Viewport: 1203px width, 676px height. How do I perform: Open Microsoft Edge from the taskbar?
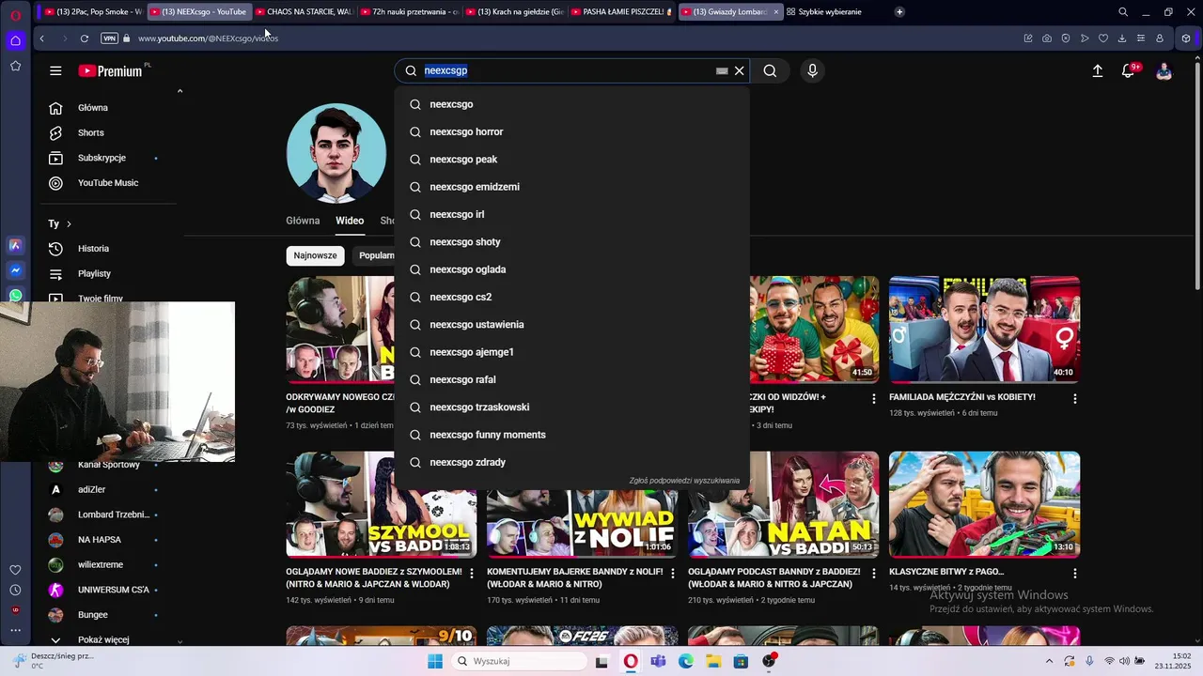click(686, 661)
